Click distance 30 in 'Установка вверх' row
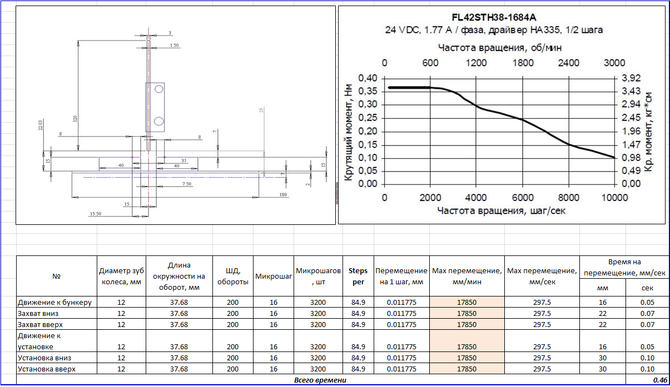The width and height of the screenshot is (670, 387). point(603,369)
